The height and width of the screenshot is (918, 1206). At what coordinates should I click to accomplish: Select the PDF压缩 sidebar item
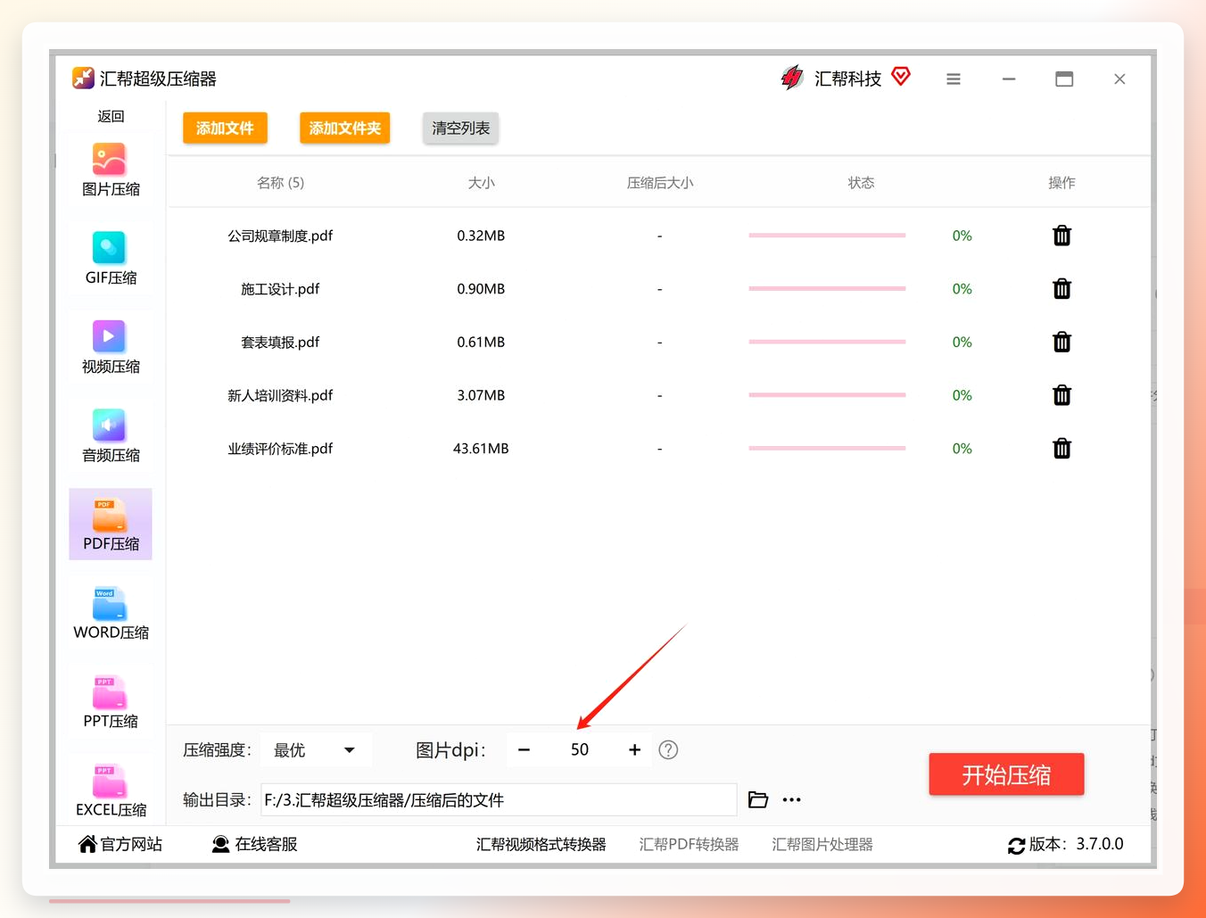click(x=111, y=524)
